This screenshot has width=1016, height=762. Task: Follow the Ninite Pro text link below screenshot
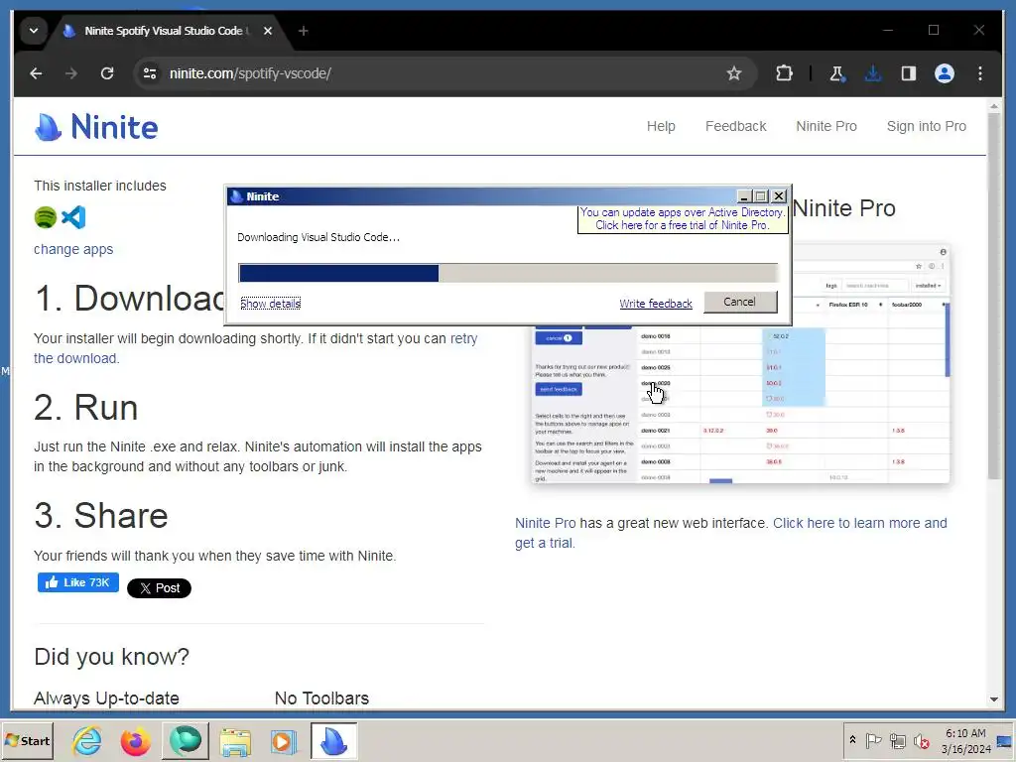(x=545, y=523)
